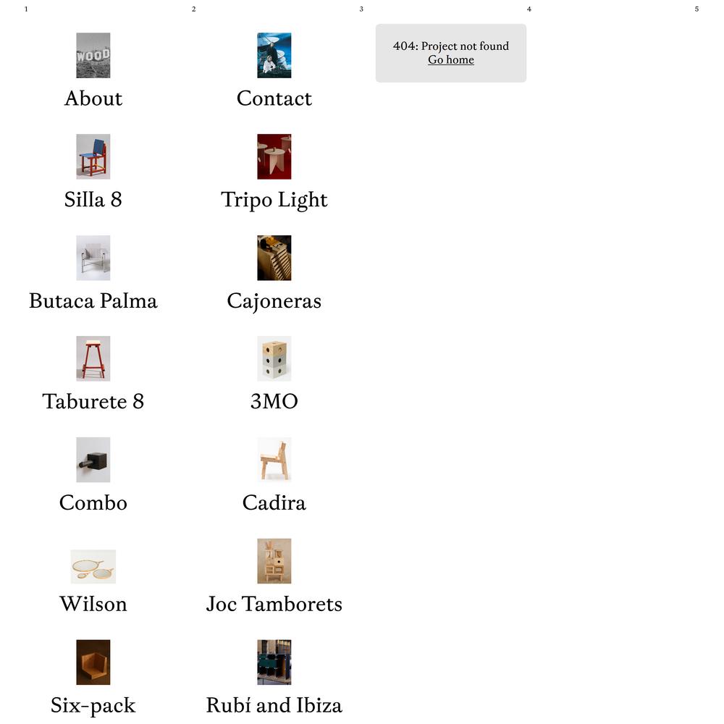Open the Six-pack wooden shelf thumbnail
This screenshot has width=724, height=724.
coord(93,662)
